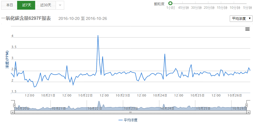Choose the 15分钟 granularity
The width and height of the screenshot is (254, 124).
(x=222, y=8)
